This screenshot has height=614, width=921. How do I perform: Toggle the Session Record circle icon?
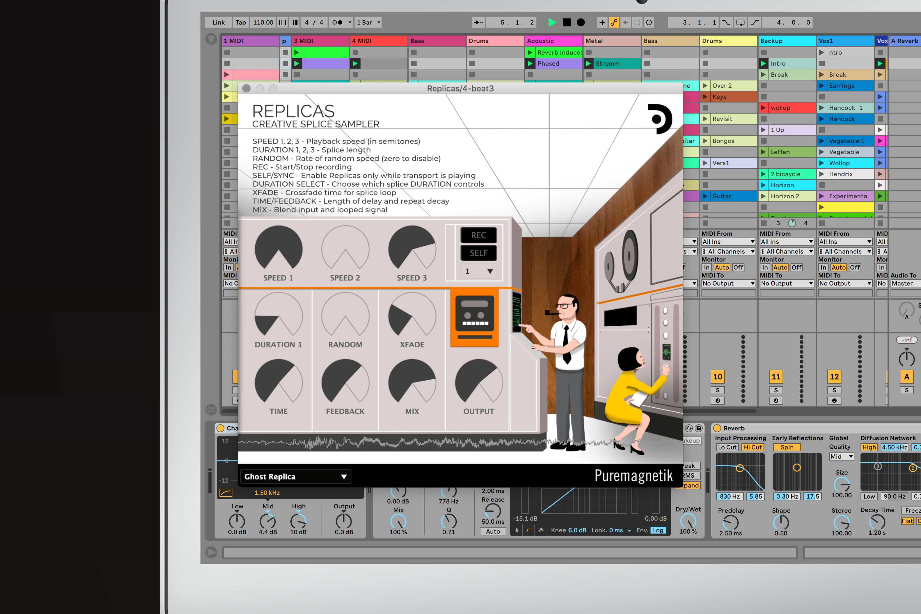tap(649, 22)
